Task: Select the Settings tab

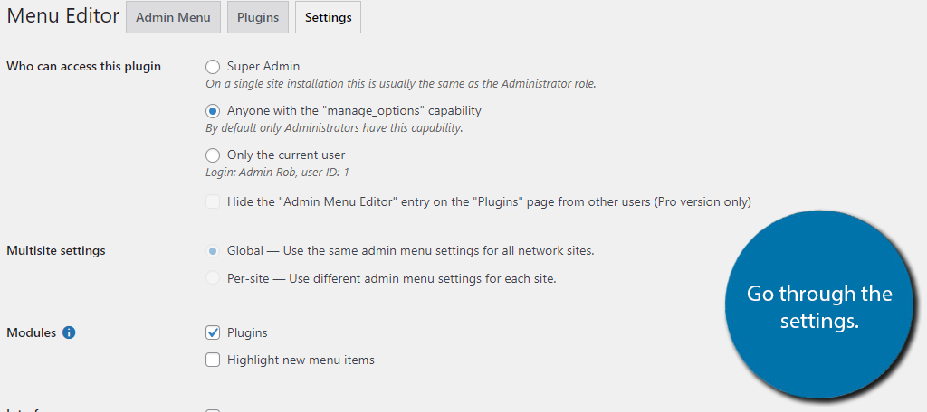Action: pyautogui.click(x=328, y=18)
